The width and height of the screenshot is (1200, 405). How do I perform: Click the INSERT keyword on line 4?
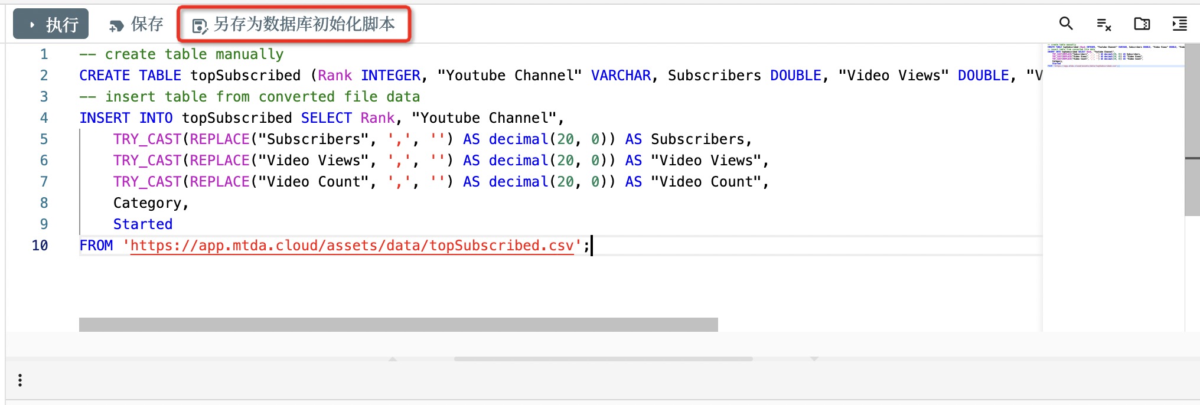point(105,118)
